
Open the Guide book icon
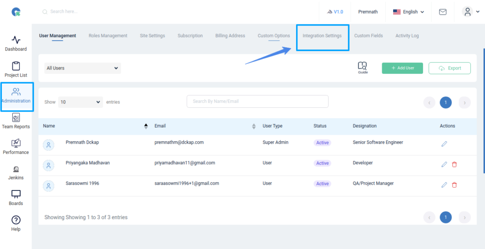pos(363,67)
